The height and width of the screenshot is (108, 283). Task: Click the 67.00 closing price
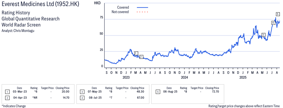(140, 98)
